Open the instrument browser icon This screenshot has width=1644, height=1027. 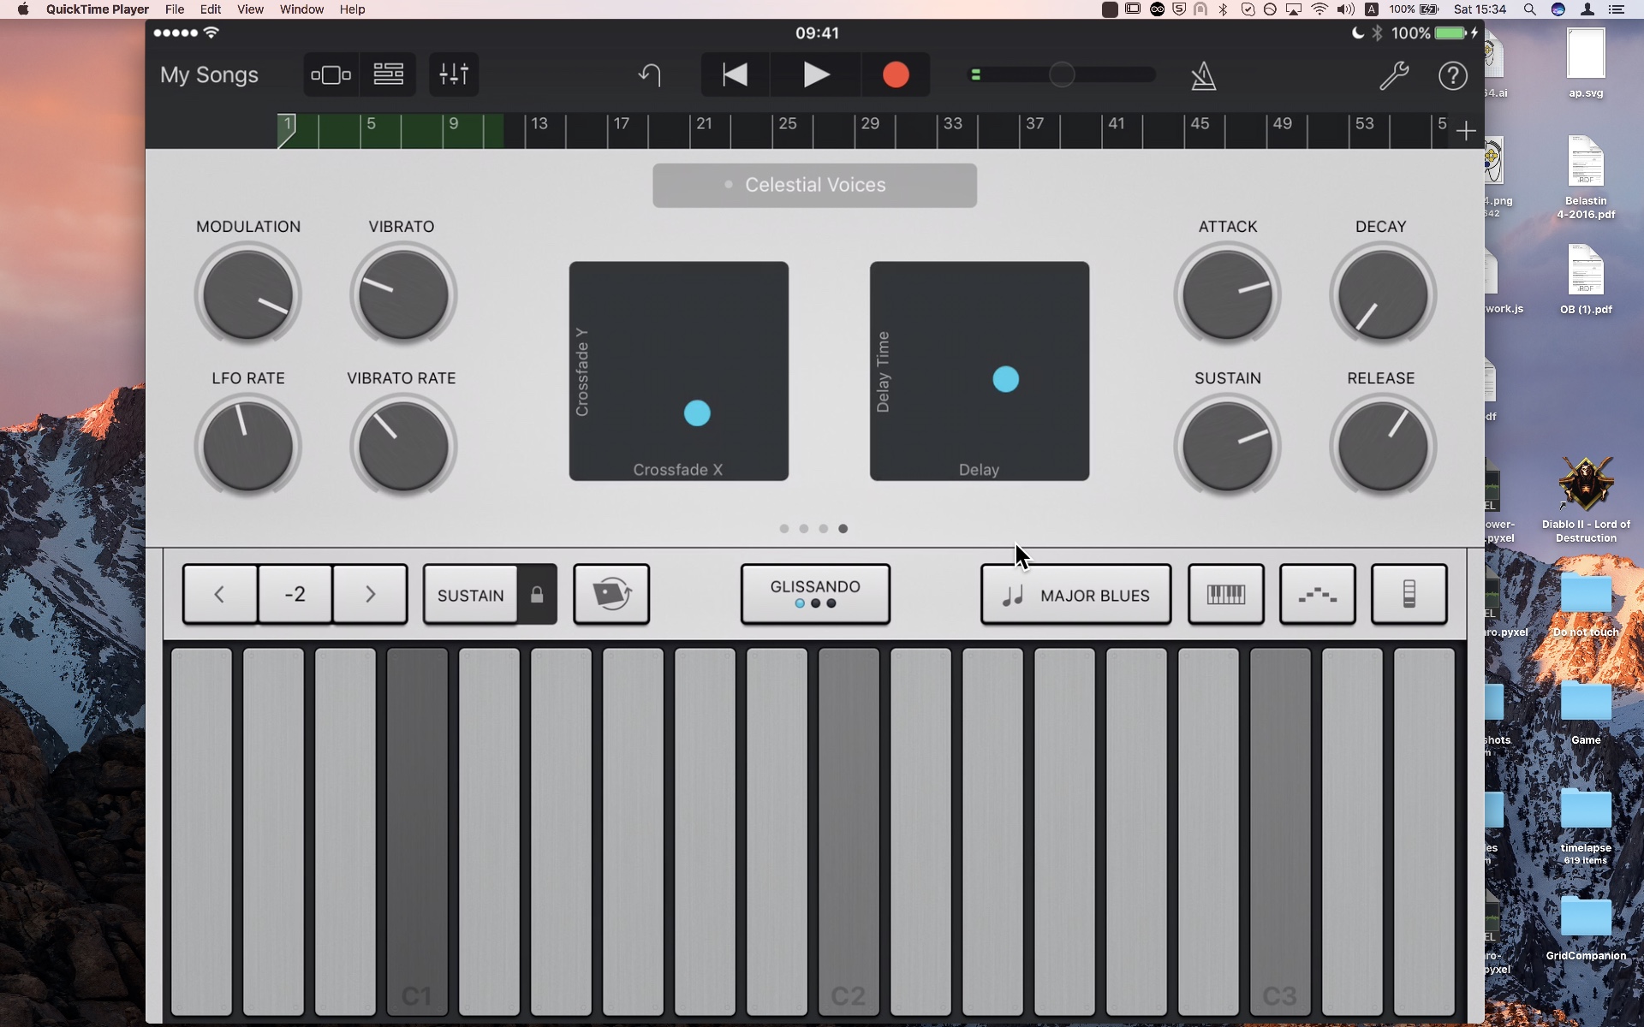point(331,74)
